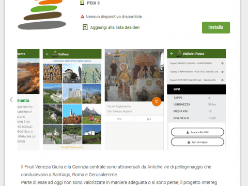248x186 pixels.
Task: Open the Gallery screenshot thumbnail
Action: coord(72,100)
